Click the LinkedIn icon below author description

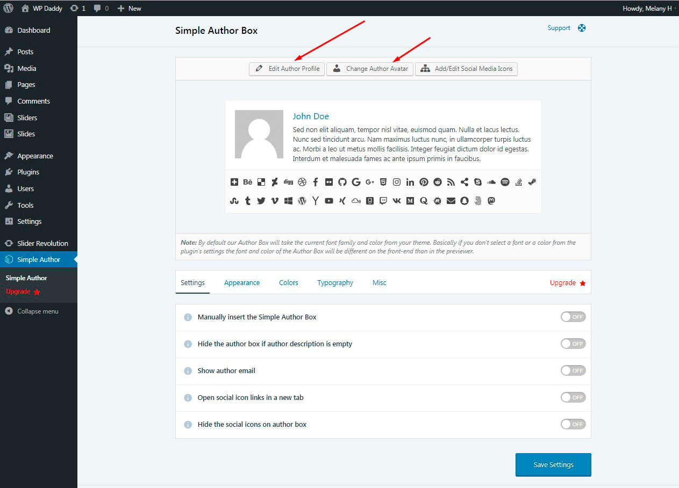(410, 182)
